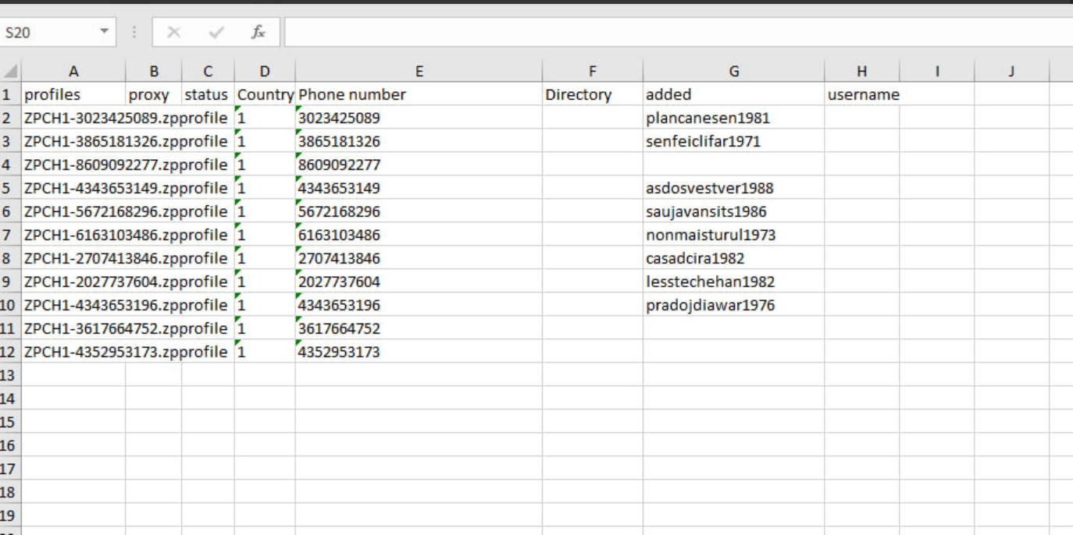This screenshot has height=535, width=1073.
Task: Click the Cancel X icon in formula bar
Action: (x=173, y=33)
